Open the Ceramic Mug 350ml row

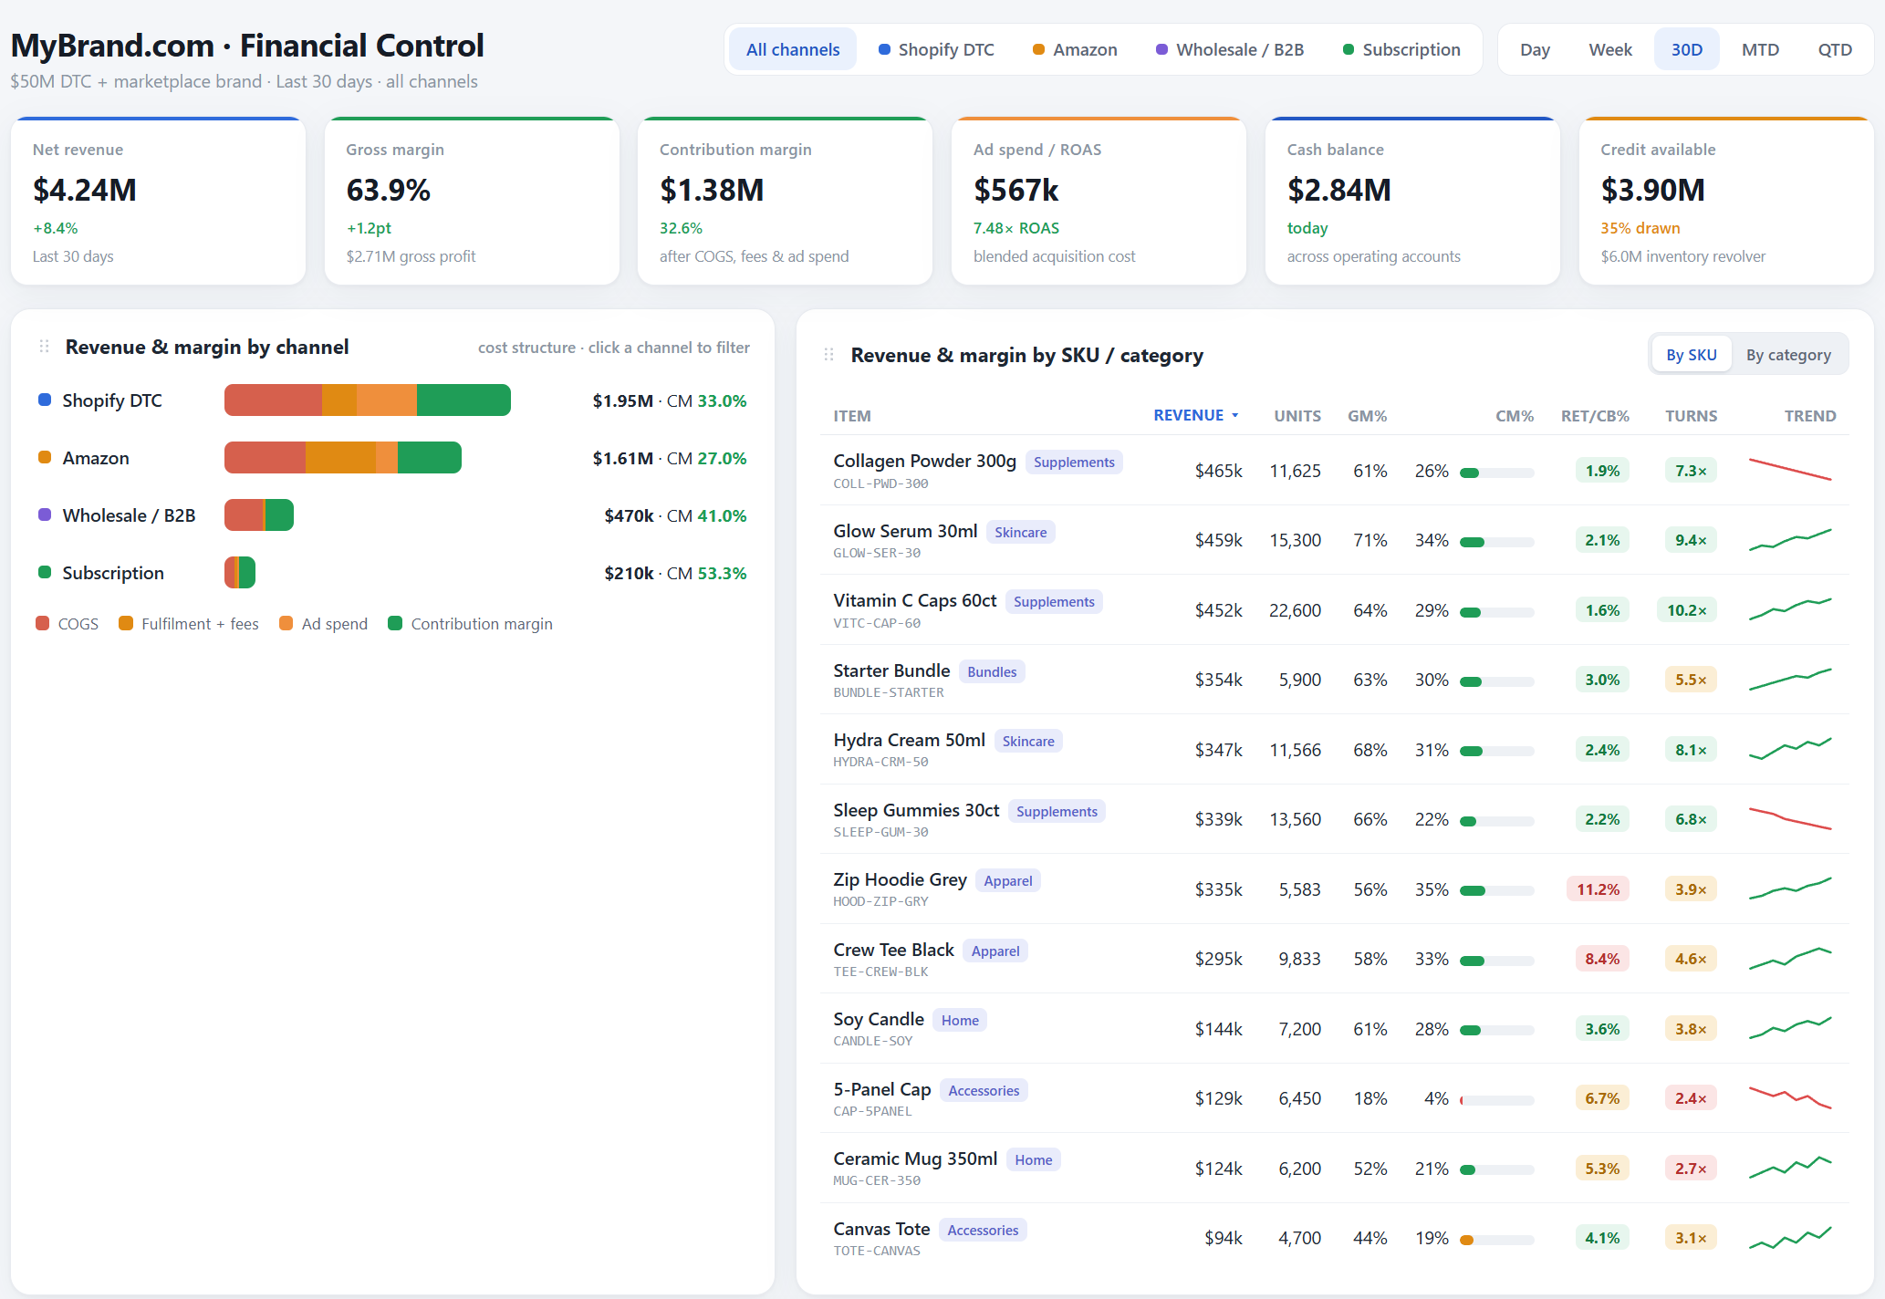coord(1336,1169)
